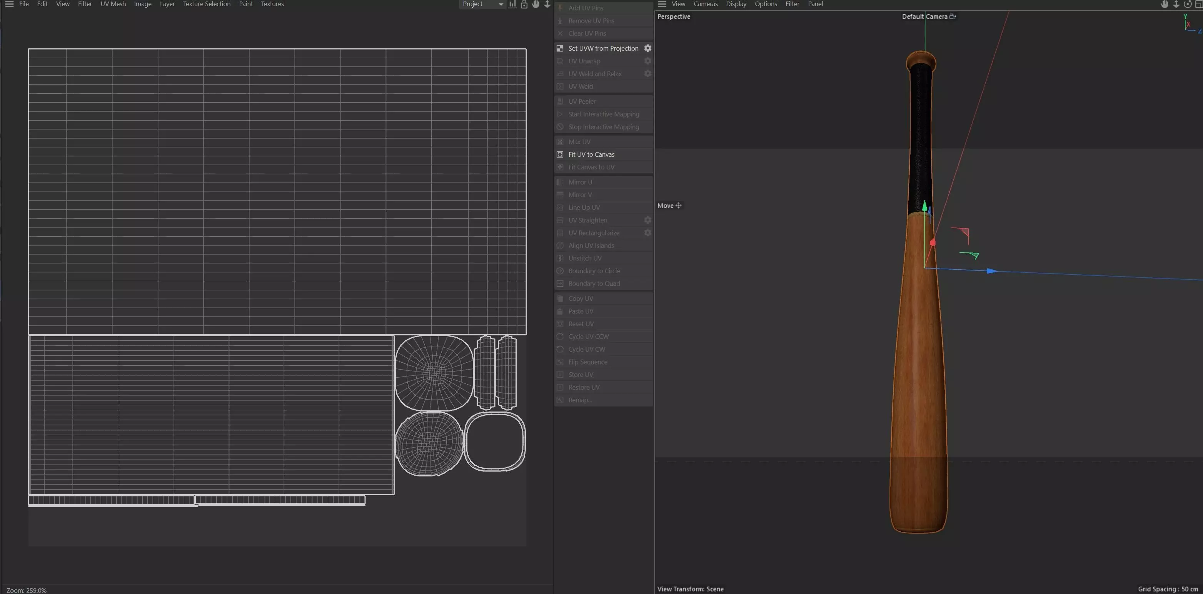Open the UV editor hamburger menu
This screenshot has height=594, width=1203.
(x=9, y=4)
